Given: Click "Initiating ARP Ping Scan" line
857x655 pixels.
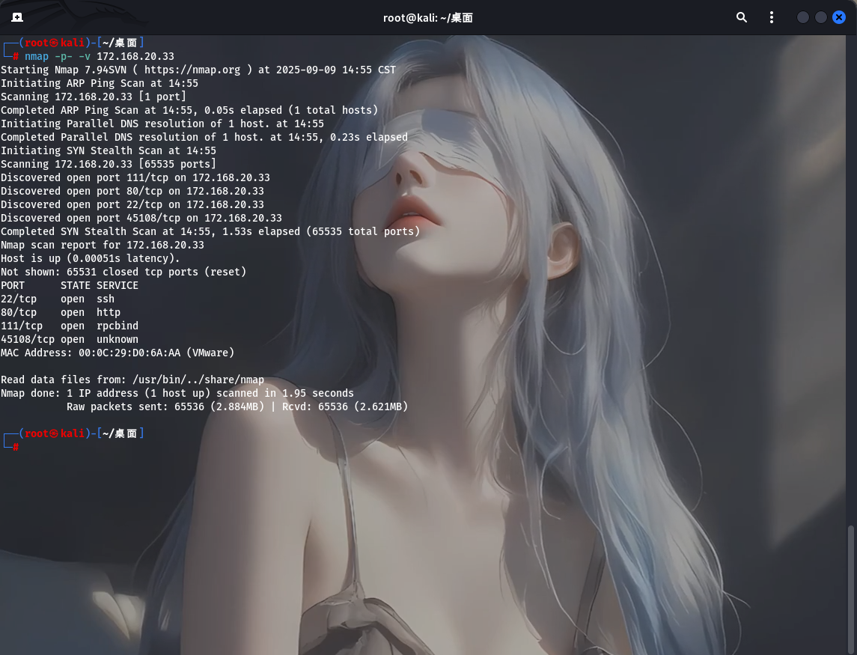Looking at the screenshot, I should tap(100, 83).
